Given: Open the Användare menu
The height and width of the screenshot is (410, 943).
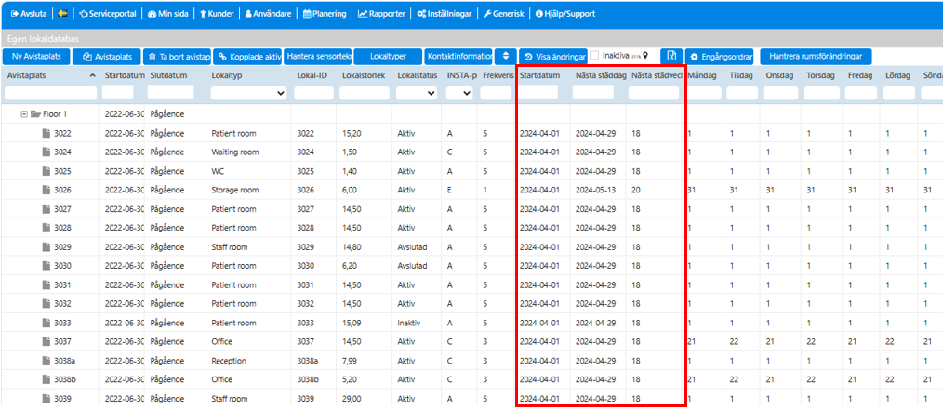Looking at the screenshot, I should click(x=268, y=13).
